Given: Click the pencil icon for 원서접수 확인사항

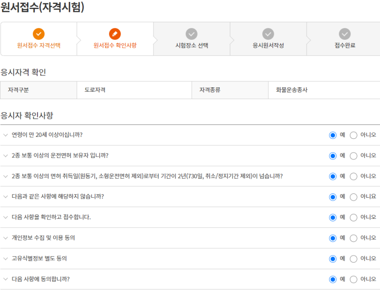Looking at the screenshot, I should click(x=115, y=34).
